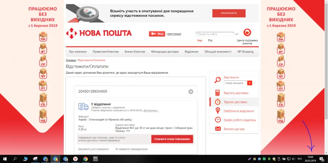Focus the Номер накладної sidebar input
The width and height of the screenshot is (328, 163).
pos(235,83)
